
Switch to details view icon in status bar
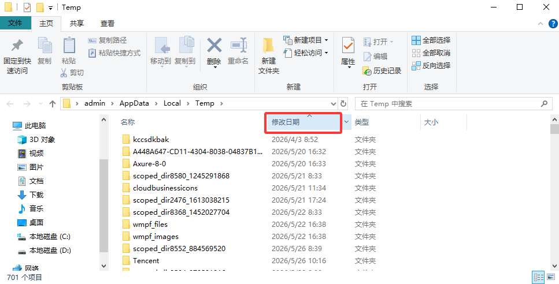click(x=538, y=277)
